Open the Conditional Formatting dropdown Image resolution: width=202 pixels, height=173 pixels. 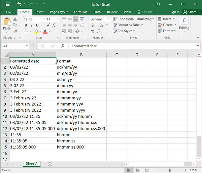pyautogui.click(x=133, y=19)
